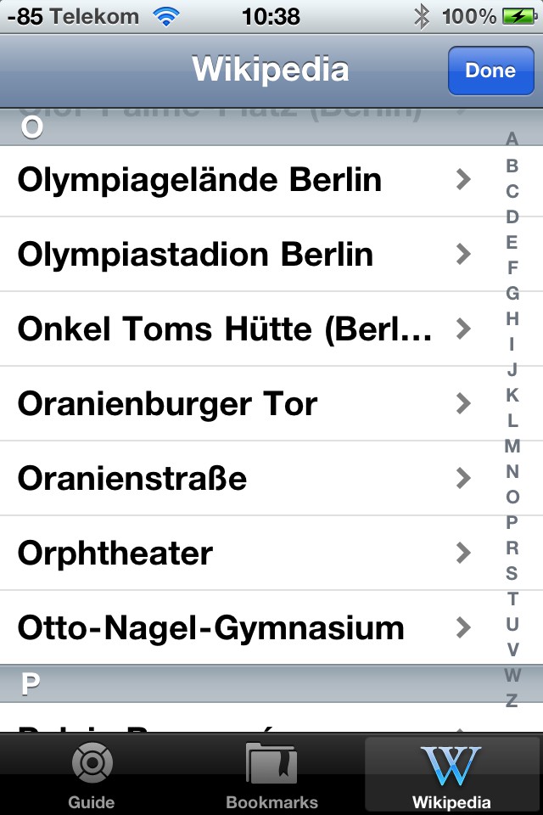Expand the Oranienburger Tor chevron
This screenshot has width=543, height=815.
click(463, 403)
